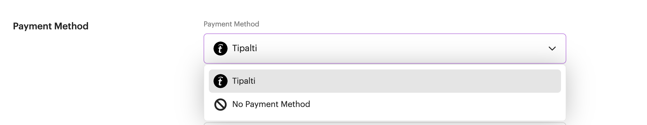The image size is (647, 125).
Task: Click the Tipalti text in the options list
Action: tap(244, 81)
